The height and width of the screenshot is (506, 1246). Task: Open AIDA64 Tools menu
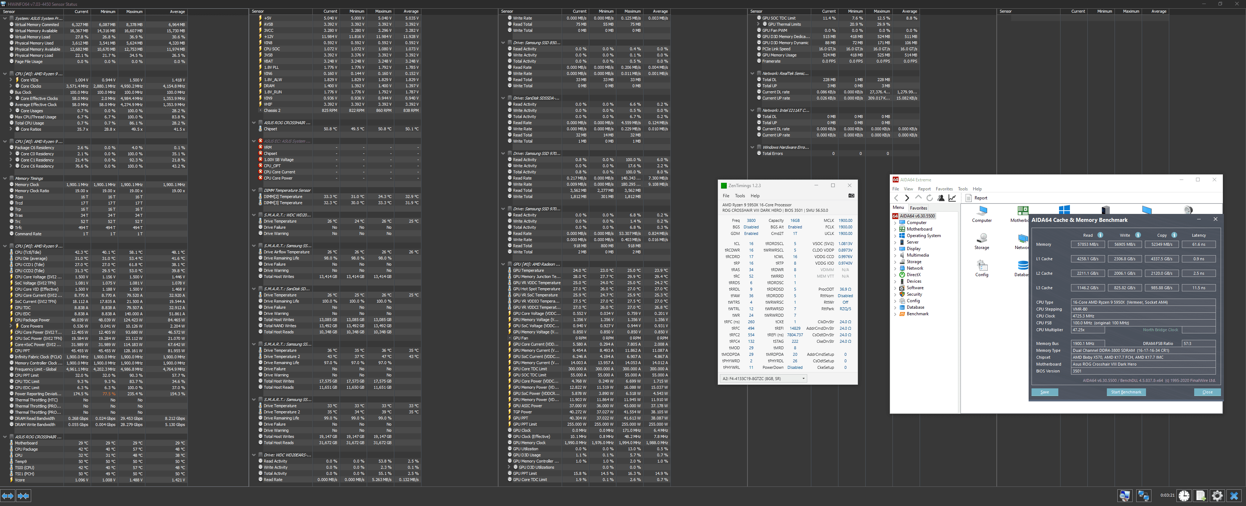point(963,189)
